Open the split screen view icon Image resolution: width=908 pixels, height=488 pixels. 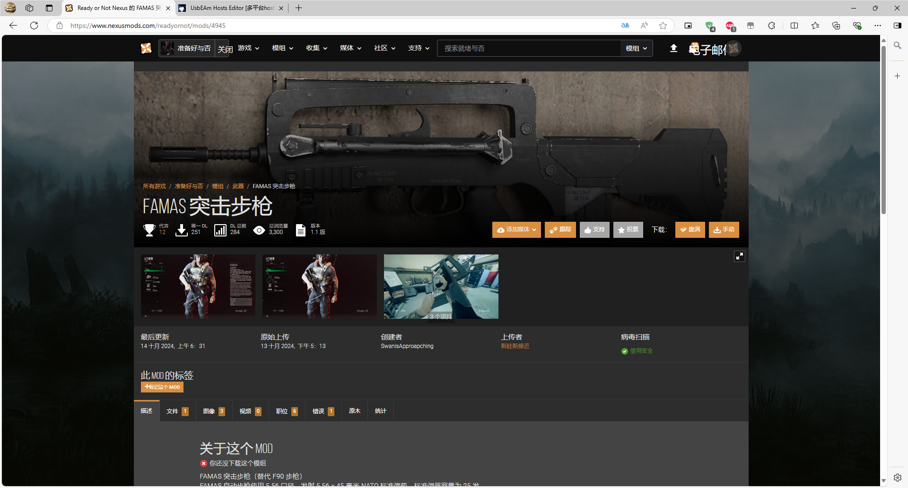[794, 26]
